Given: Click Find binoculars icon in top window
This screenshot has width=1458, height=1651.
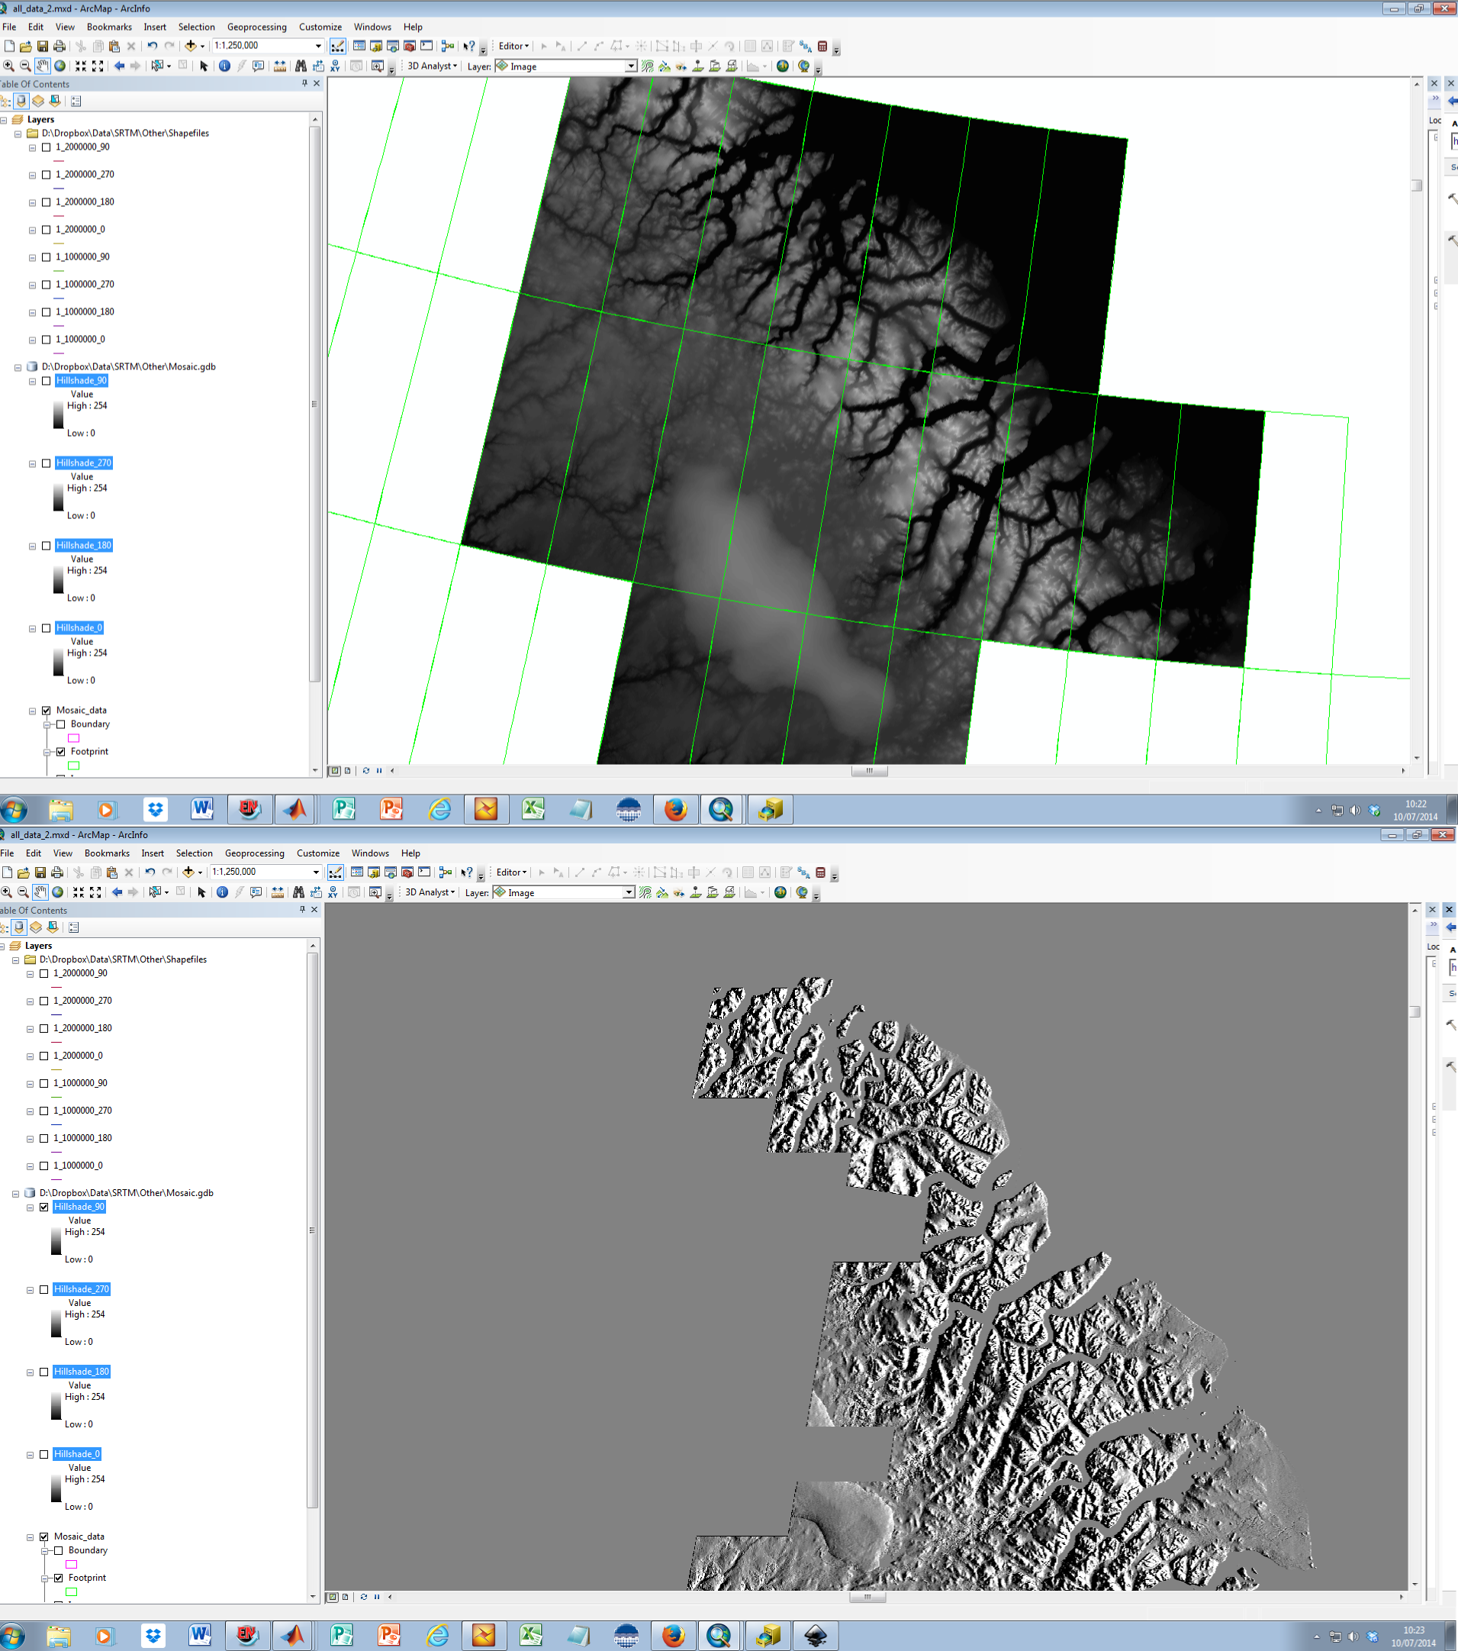Looking at the screenshot, I should (301, 66).
